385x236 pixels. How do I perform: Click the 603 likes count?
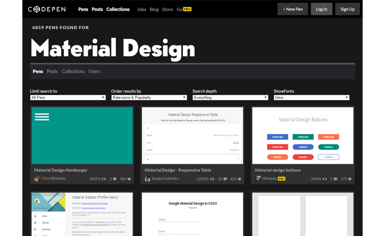click(x=233, y=179)
